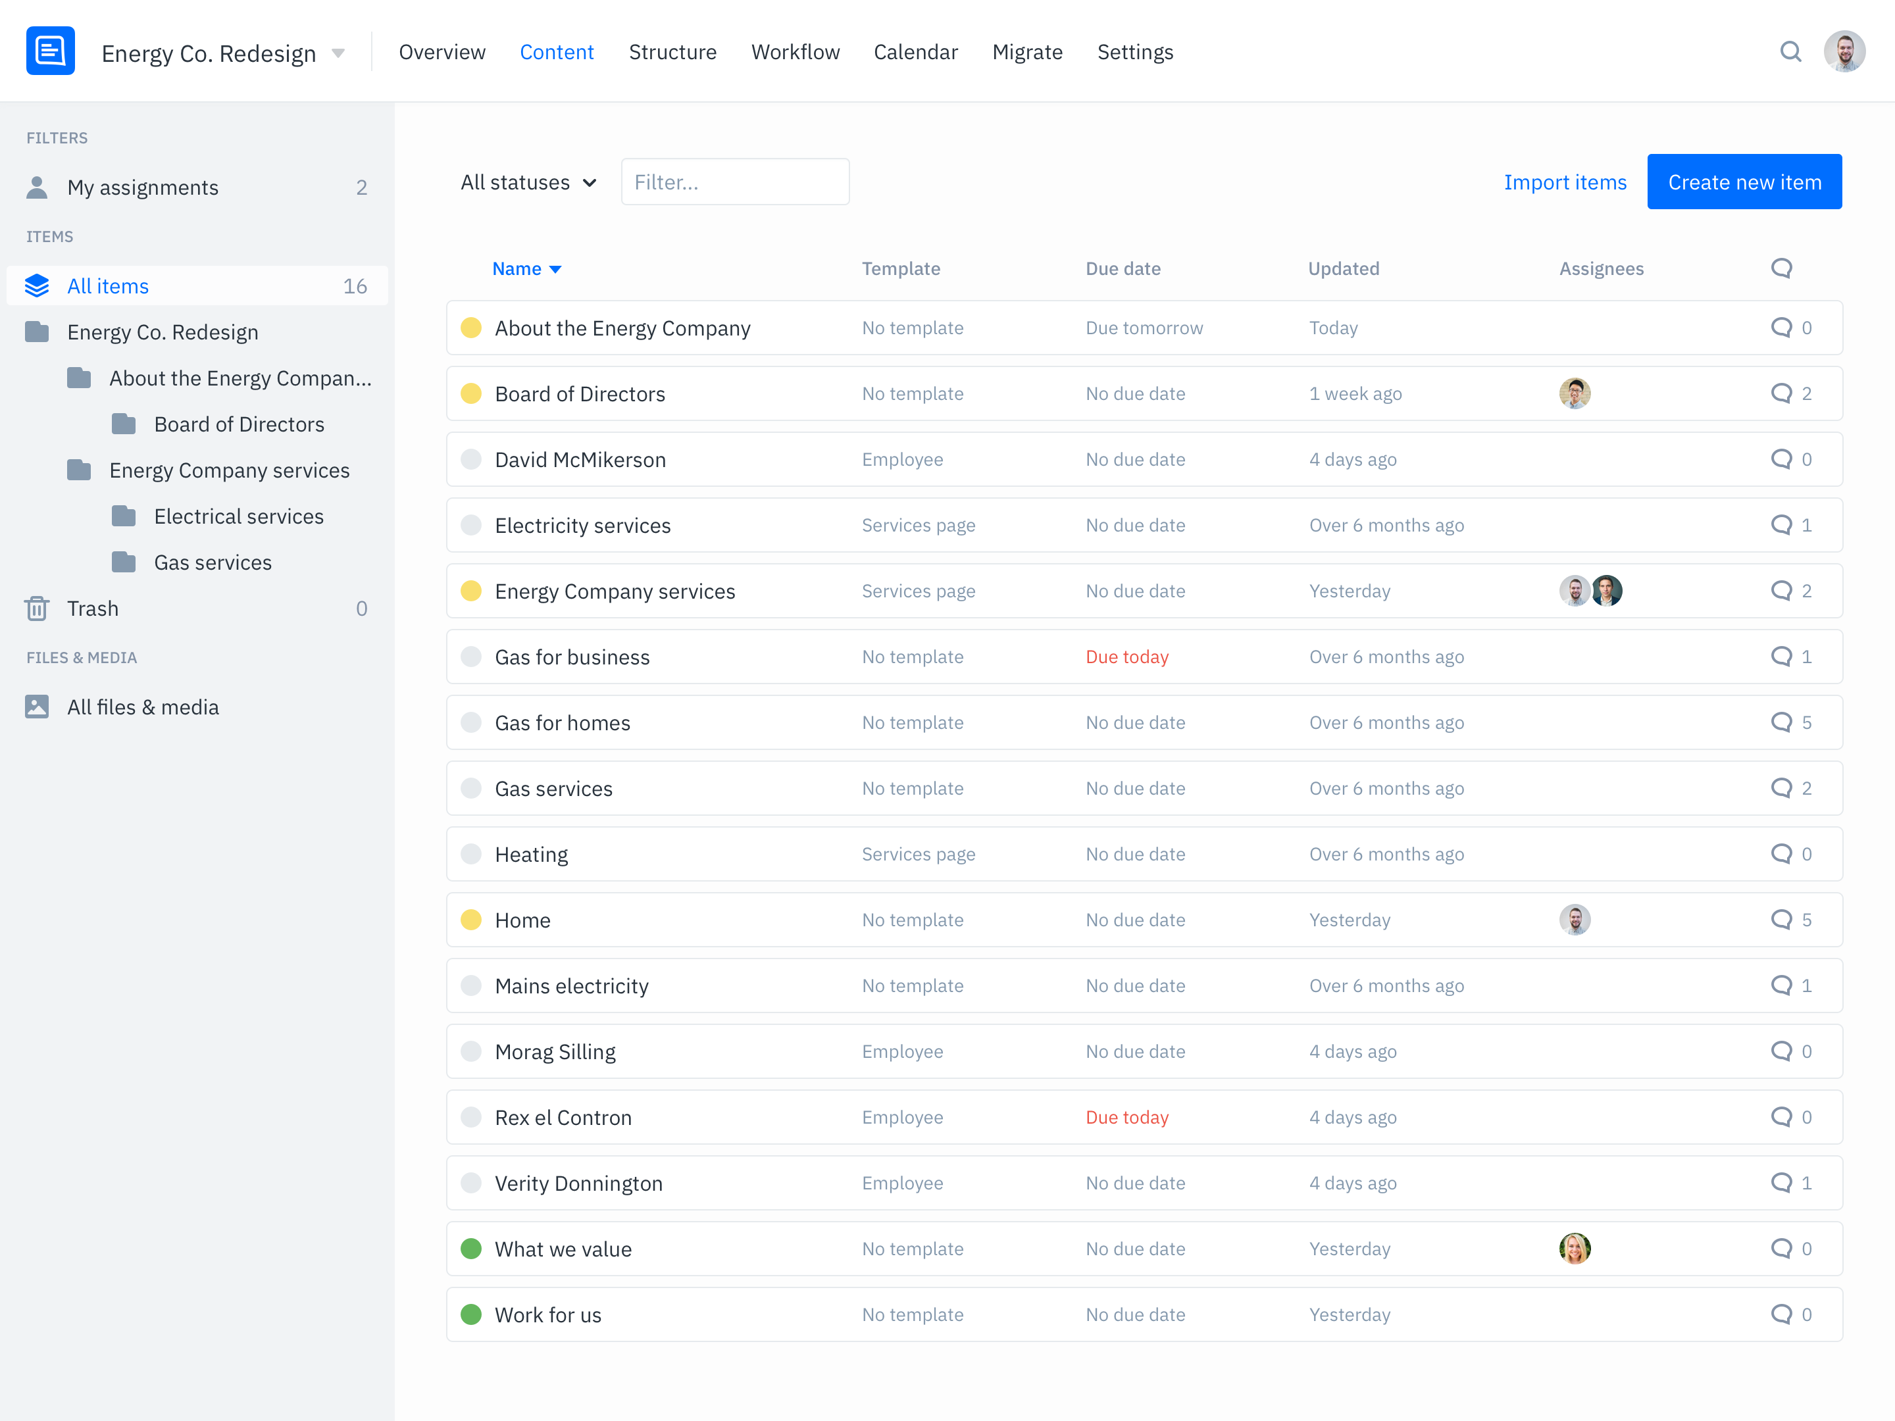Open the Structure tab

672,52
